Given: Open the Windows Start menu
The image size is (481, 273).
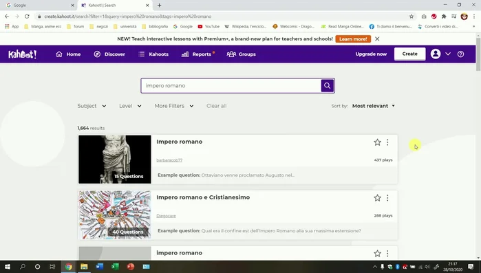Looking at the screenshot, I should [8, 267].
